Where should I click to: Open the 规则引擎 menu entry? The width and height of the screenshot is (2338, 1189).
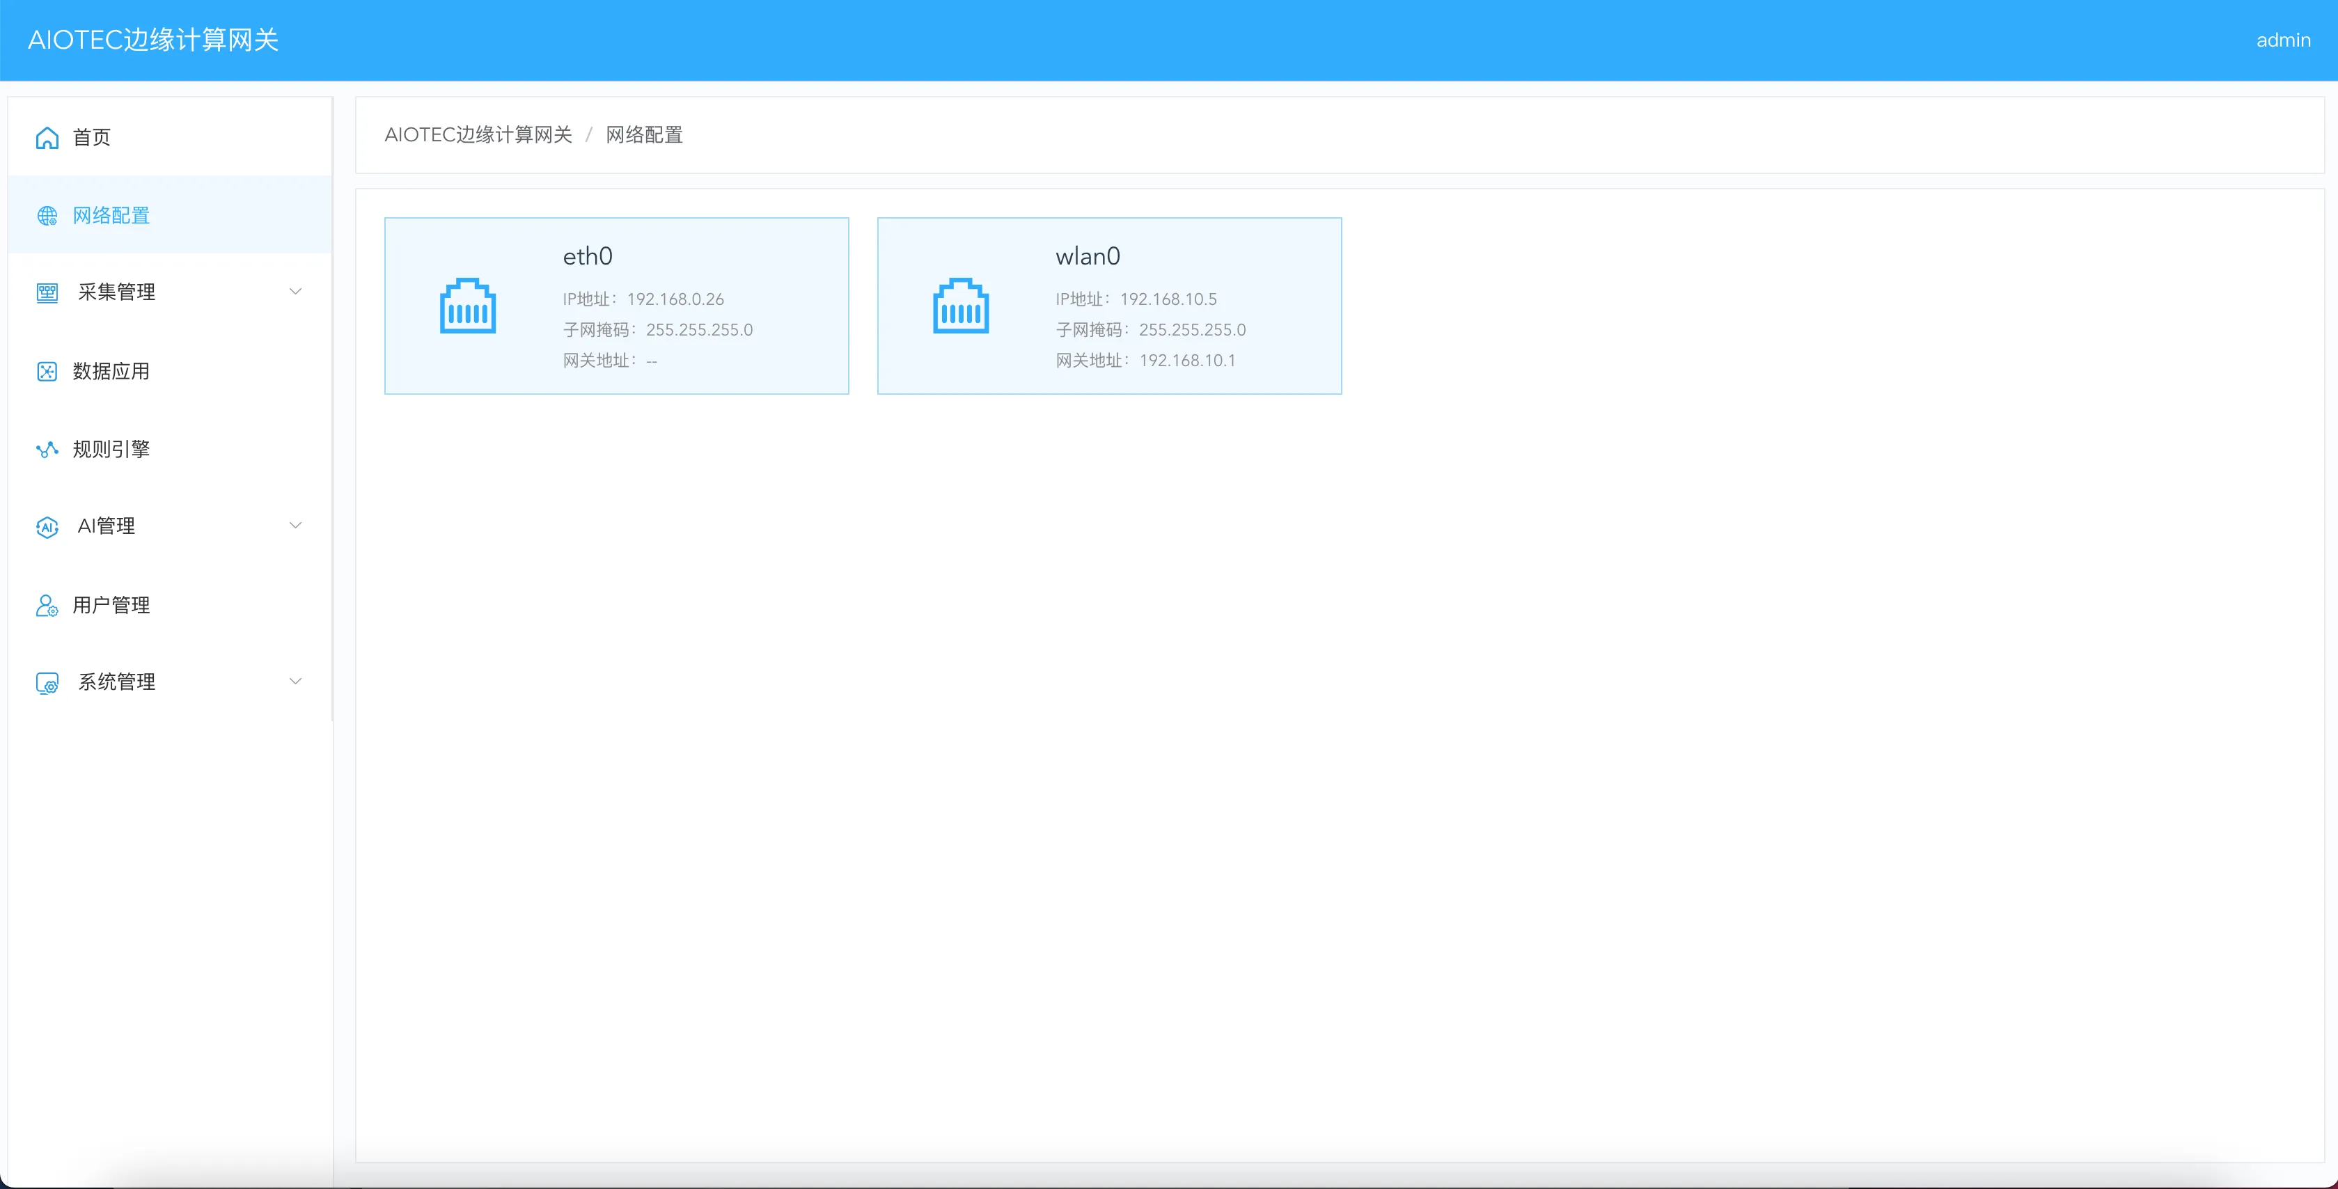pos(111,449)
